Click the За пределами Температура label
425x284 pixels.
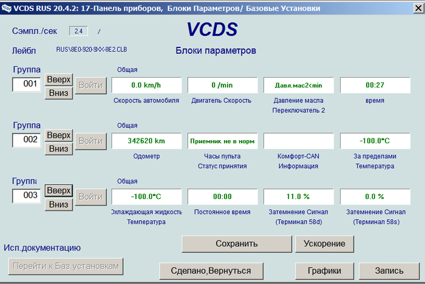tap(375, 161)
